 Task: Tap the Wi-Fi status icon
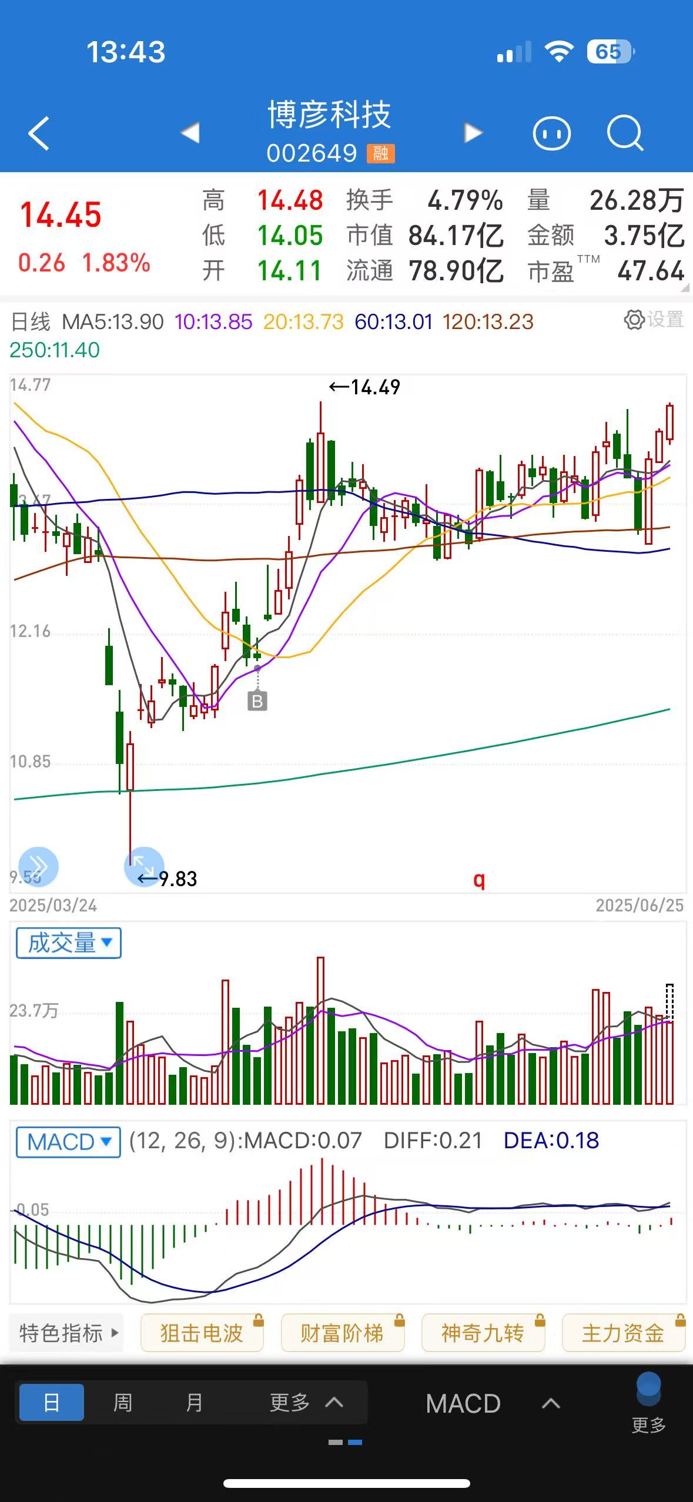click(x=559, y=52)
